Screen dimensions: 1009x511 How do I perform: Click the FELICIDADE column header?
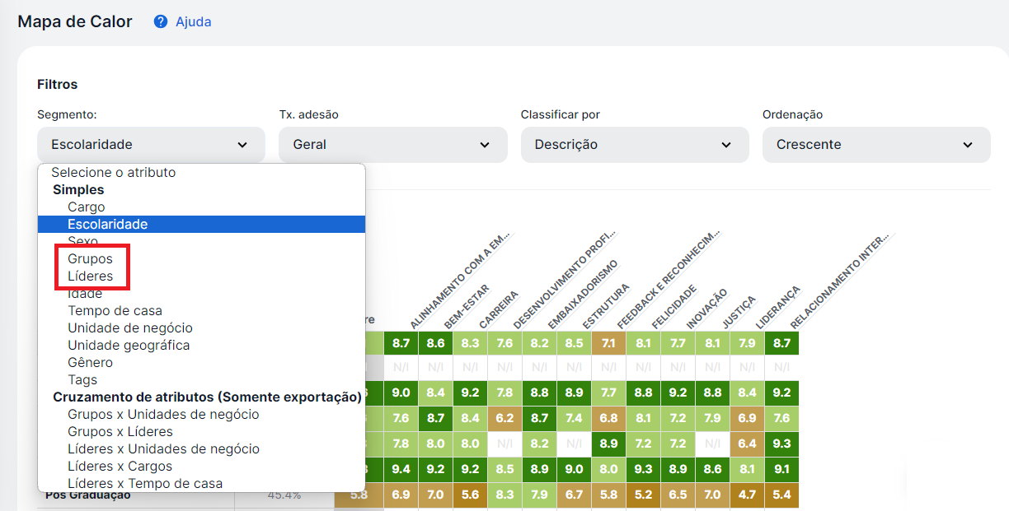pos(673,308)
